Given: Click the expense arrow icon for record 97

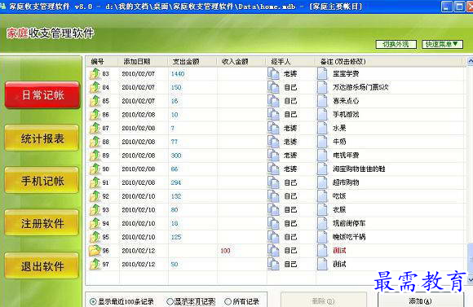Looking at the screenshot, I should click(x=95, y=264).
